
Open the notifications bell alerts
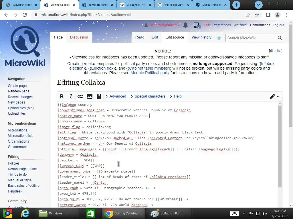[185, 25]
